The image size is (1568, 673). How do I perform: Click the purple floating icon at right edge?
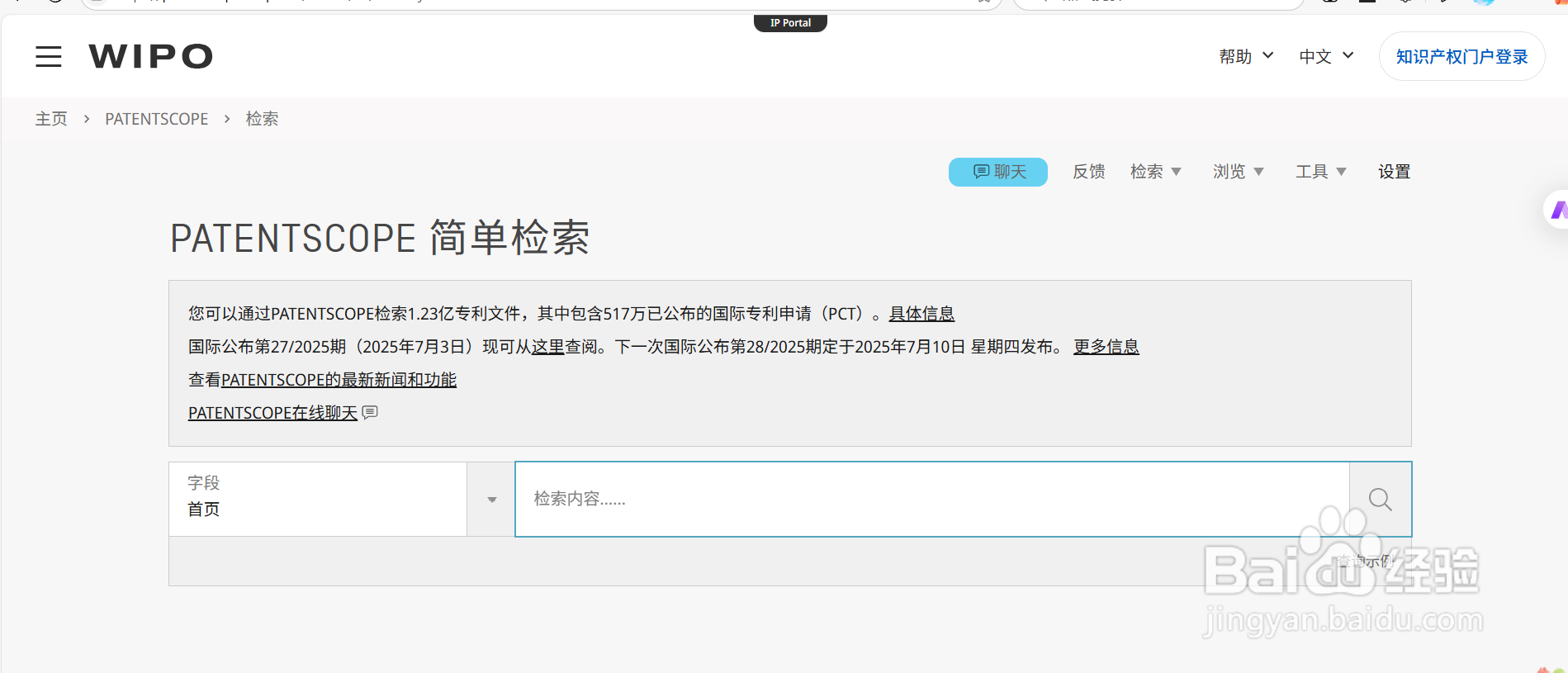point(1557,211)
